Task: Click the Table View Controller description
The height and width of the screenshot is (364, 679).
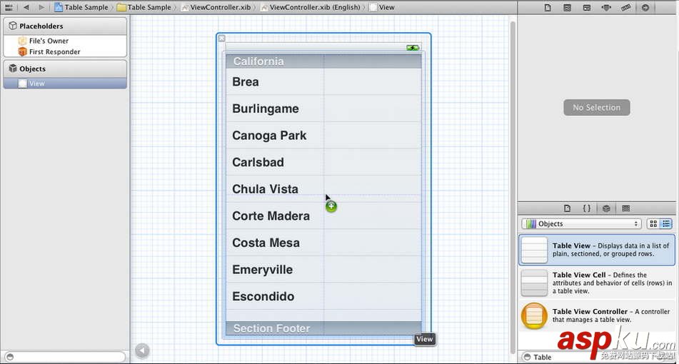Action: click(611, 315)
